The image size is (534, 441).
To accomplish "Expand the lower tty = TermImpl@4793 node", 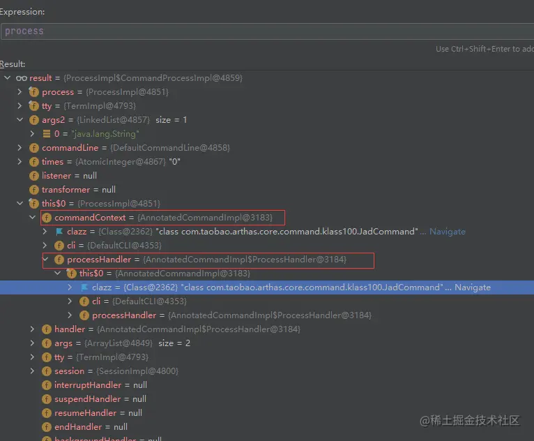I will [x=32, y=357].
